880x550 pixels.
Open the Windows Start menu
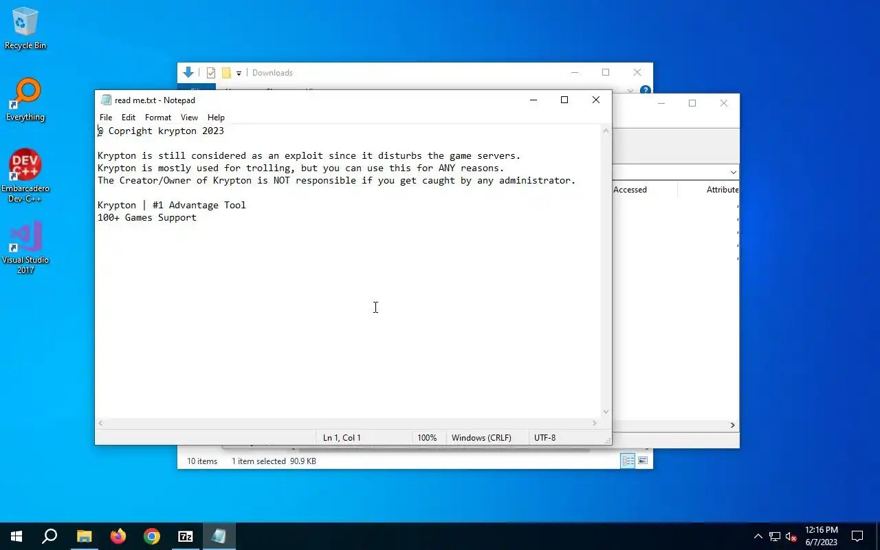[16, 536]
